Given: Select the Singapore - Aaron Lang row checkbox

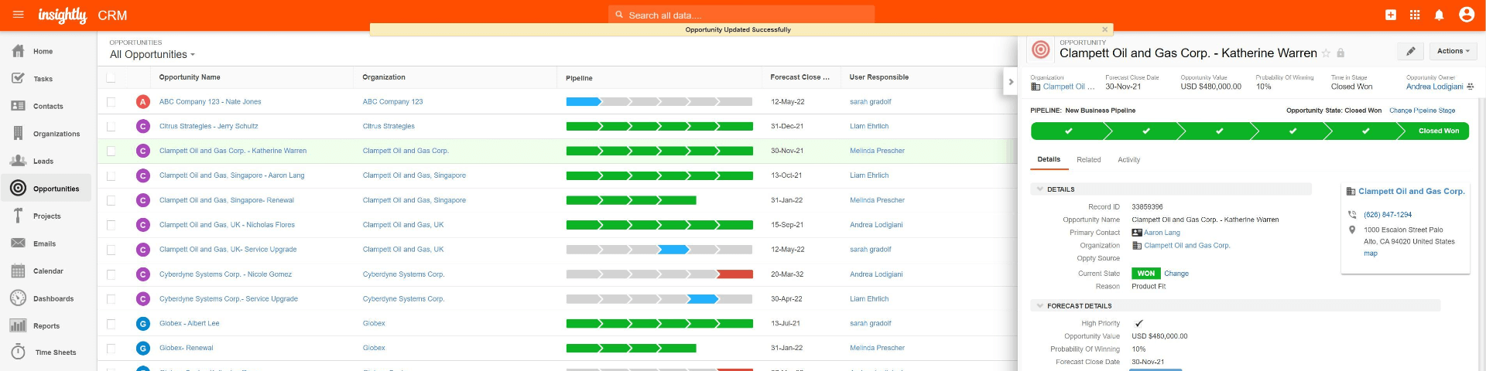Looking at the screenshot, I should 111,175.
